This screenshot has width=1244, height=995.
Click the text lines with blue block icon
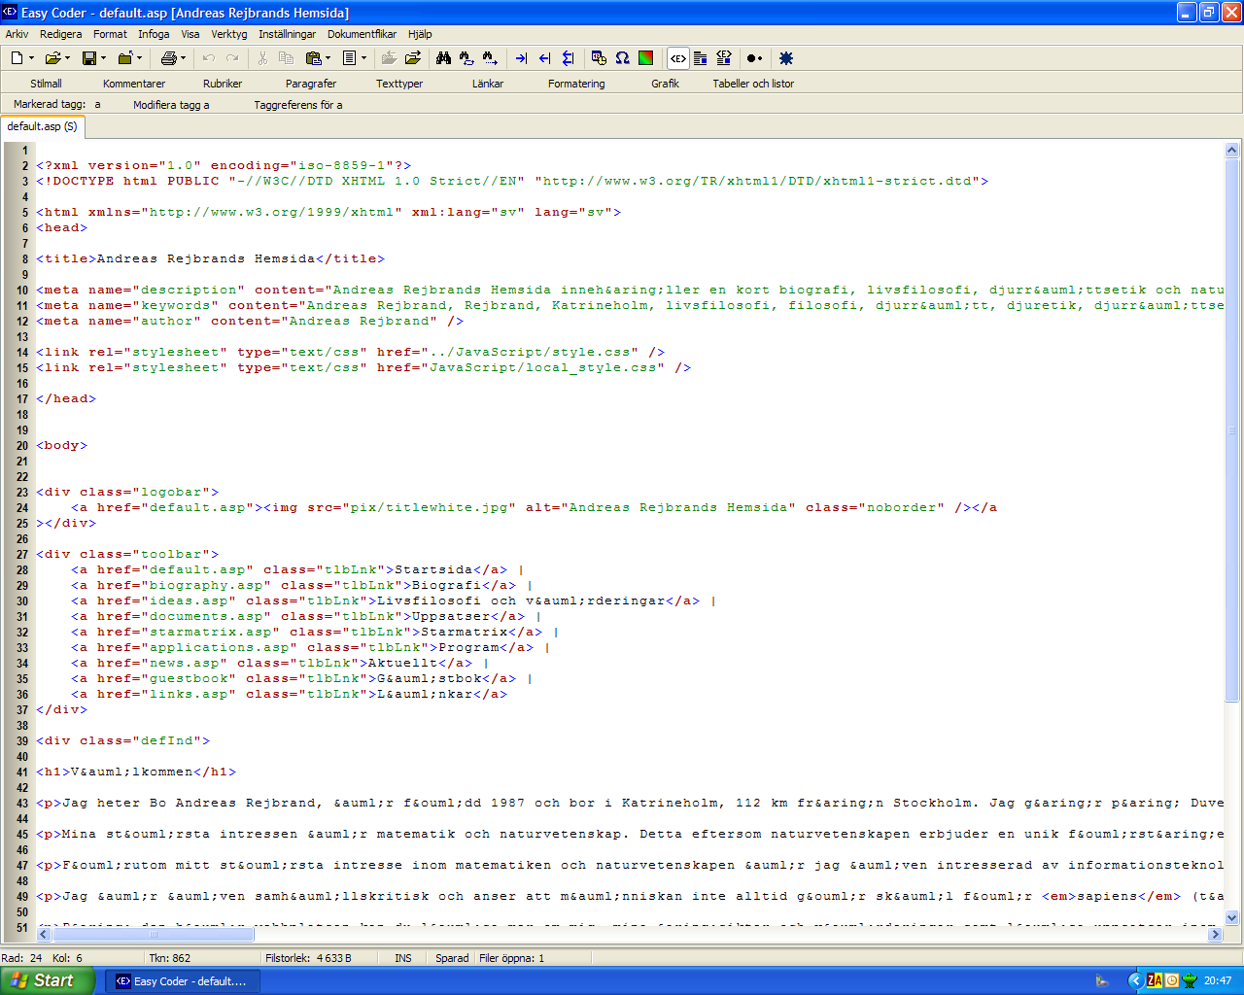pos(700,58)
